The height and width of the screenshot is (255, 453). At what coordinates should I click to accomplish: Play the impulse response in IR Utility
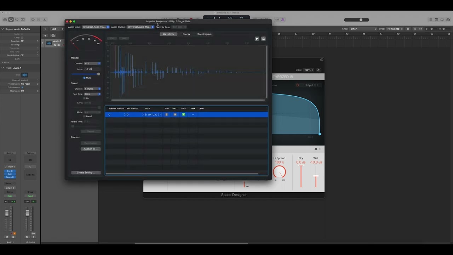tap(257, 39)
